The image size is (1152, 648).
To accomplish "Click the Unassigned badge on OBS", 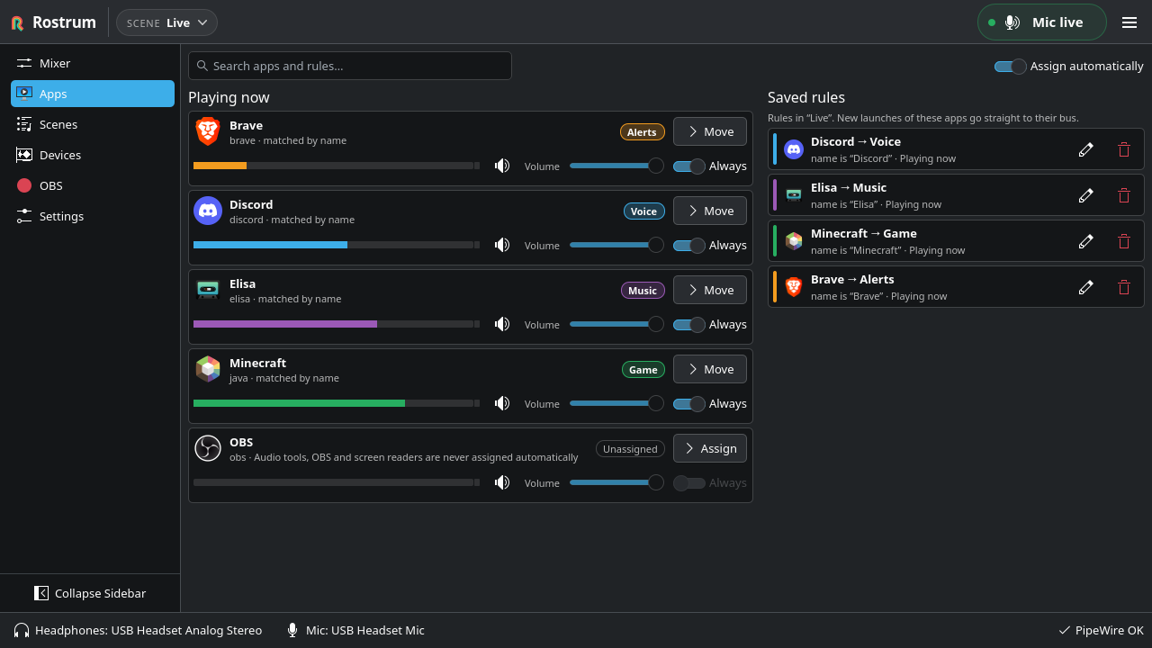I will [x=630, y=448].
